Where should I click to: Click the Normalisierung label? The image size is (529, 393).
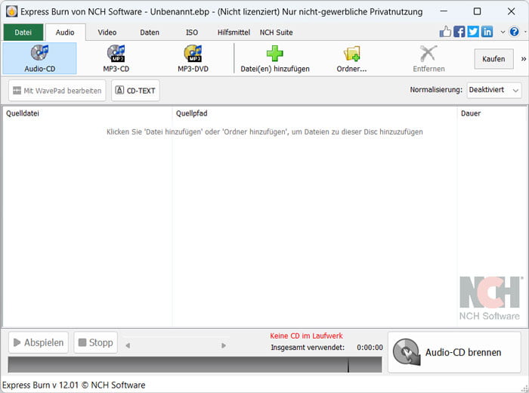(436, 90)
